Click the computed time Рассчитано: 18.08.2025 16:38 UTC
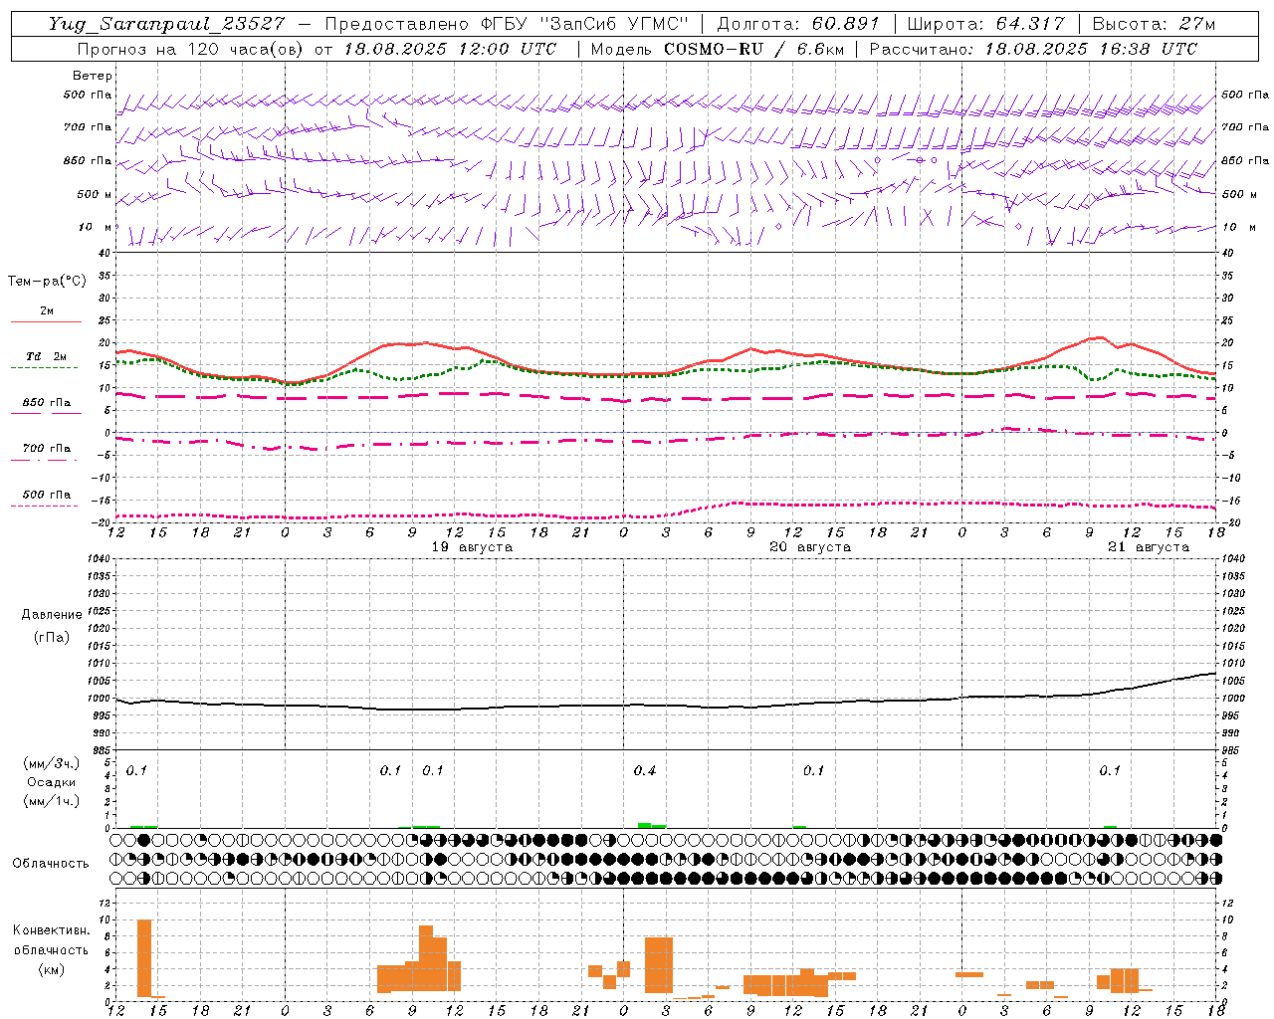The height and width of the screenshot is (1019, 1274). [x=1033, y=49]
